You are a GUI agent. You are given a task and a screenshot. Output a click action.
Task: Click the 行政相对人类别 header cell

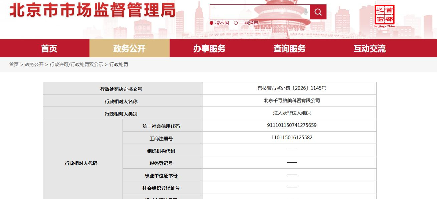[x=123, y=113]
